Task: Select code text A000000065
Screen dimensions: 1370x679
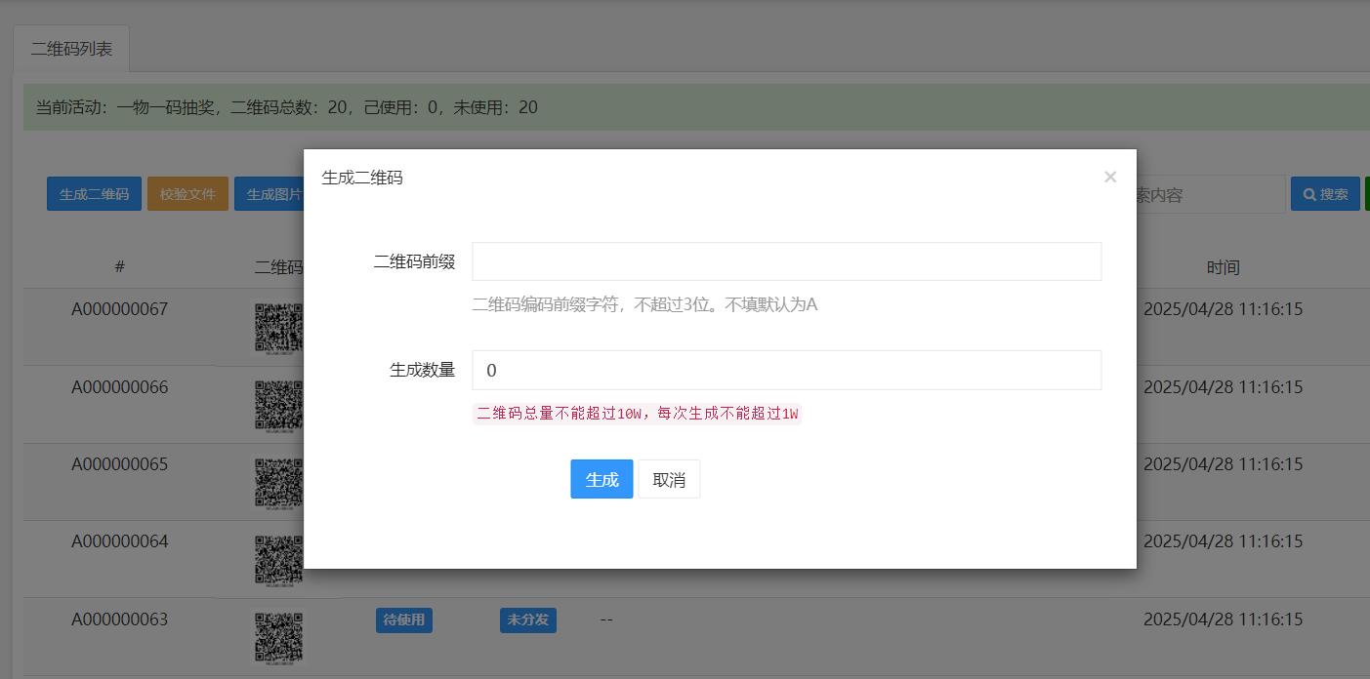Action: click(119, 464)
